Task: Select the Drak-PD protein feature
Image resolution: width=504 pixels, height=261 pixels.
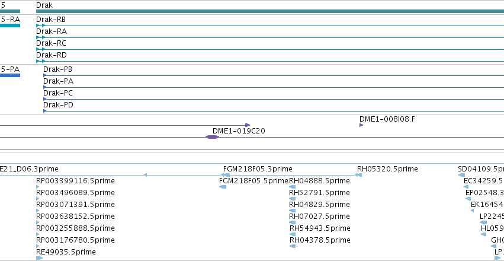Action: click(x=274, y=111)
